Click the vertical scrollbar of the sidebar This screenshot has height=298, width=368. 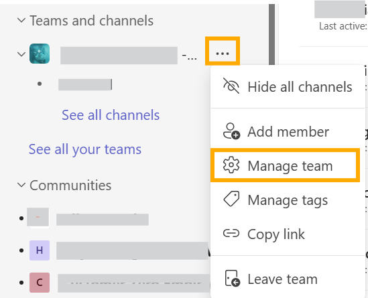[x=271, y=34]
